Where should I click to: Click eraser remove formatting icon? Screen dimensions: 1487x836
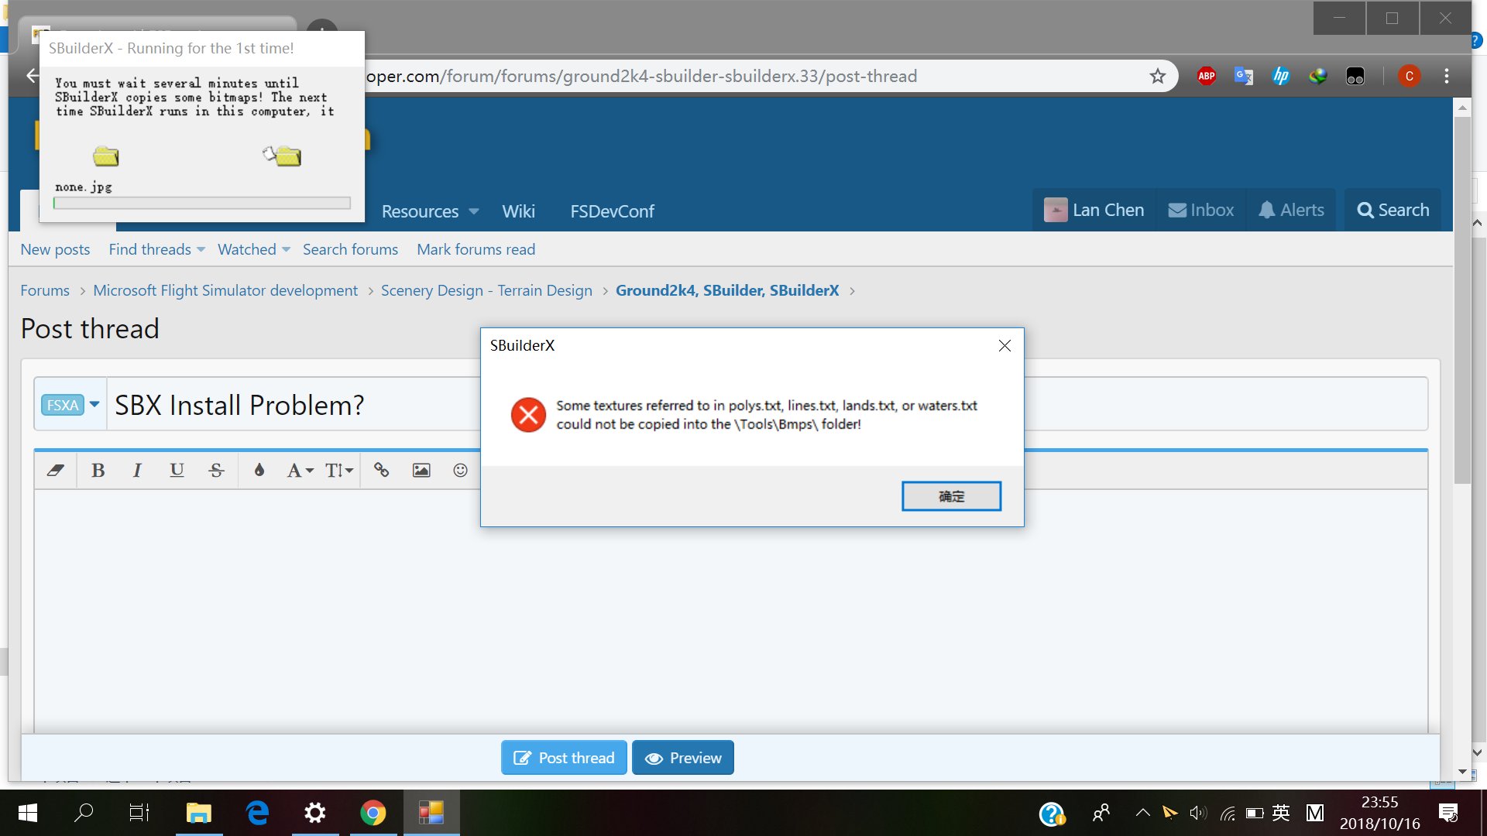point(55,470)
